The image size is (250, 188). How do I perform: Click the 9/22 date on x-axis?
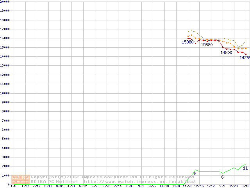point(152,186)
